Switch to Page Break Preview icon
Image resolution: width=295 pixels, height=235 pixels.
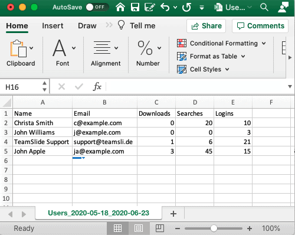point(160,229)
